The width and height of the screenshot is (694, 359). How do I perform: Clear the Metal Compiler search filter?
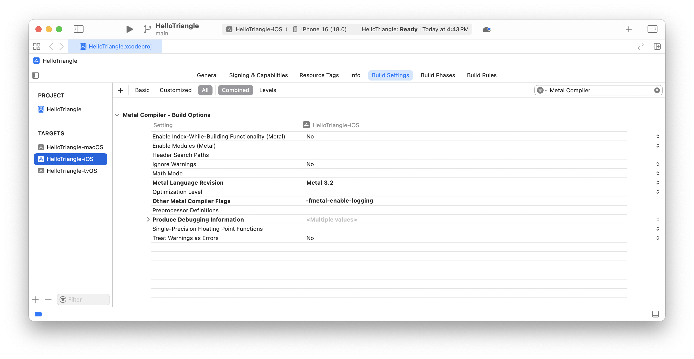click(657, 90)
